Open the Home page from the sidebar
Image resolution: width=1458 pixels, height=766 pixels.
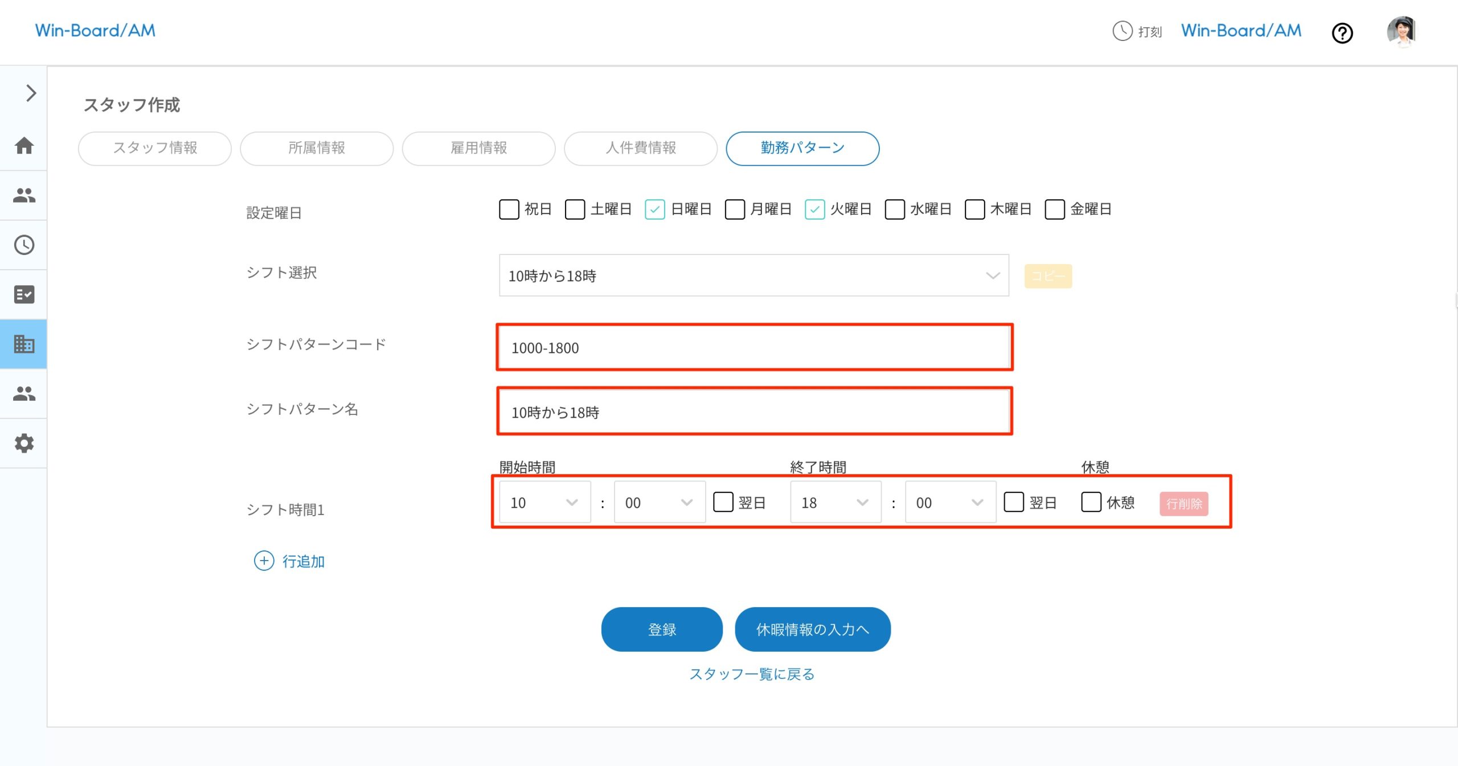point(23,146)
